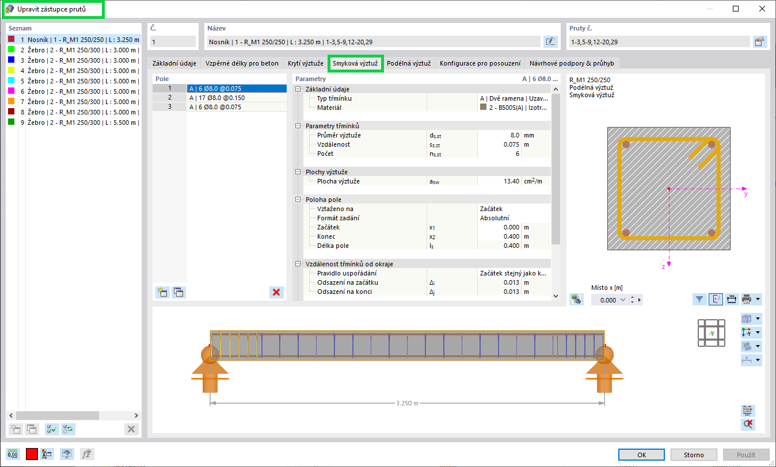Click the reinforcement layout settings icon in beam view
Image resolution: width=776 pixels, height=467 pixels.
(x=748, y=410)
